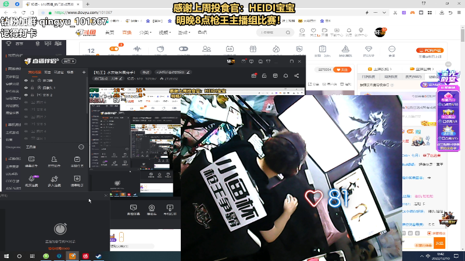The width and height of the screenshot is (465, 261).
Task: Expand the 分类 dropdown in Douyu navigation
Action: pos(145,32)
